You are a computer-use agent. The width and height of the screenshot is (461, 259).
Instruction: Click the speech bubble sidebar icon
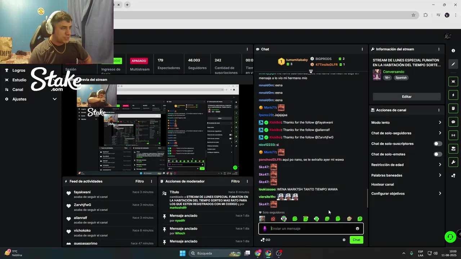tap(453, 122)
